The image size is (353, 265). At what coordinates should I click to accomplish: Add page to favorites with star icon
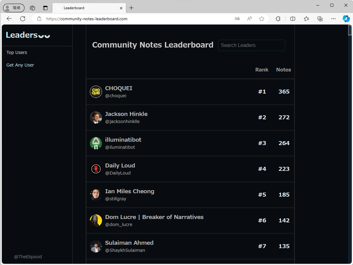(262, 19)
